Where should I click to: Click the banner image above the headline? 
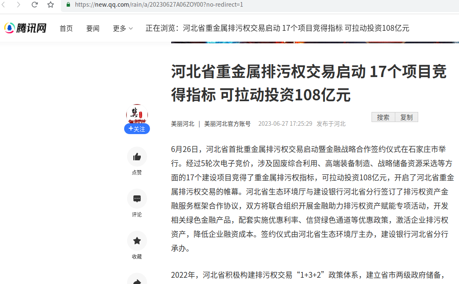click(314, 42)
